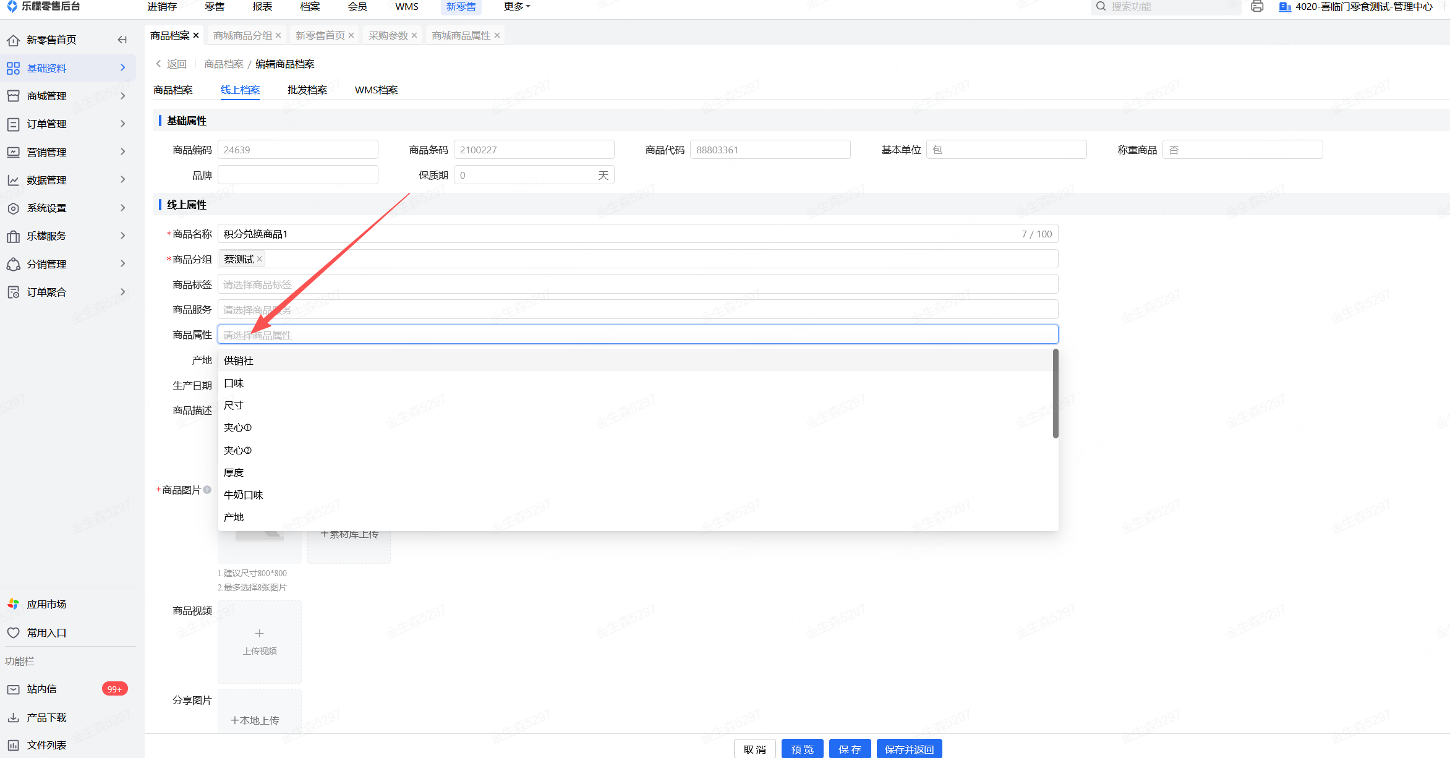Open 产品下载 download icon item
Image resolution: width=1450 pixels, height=758 pixels.
[13, 717]
